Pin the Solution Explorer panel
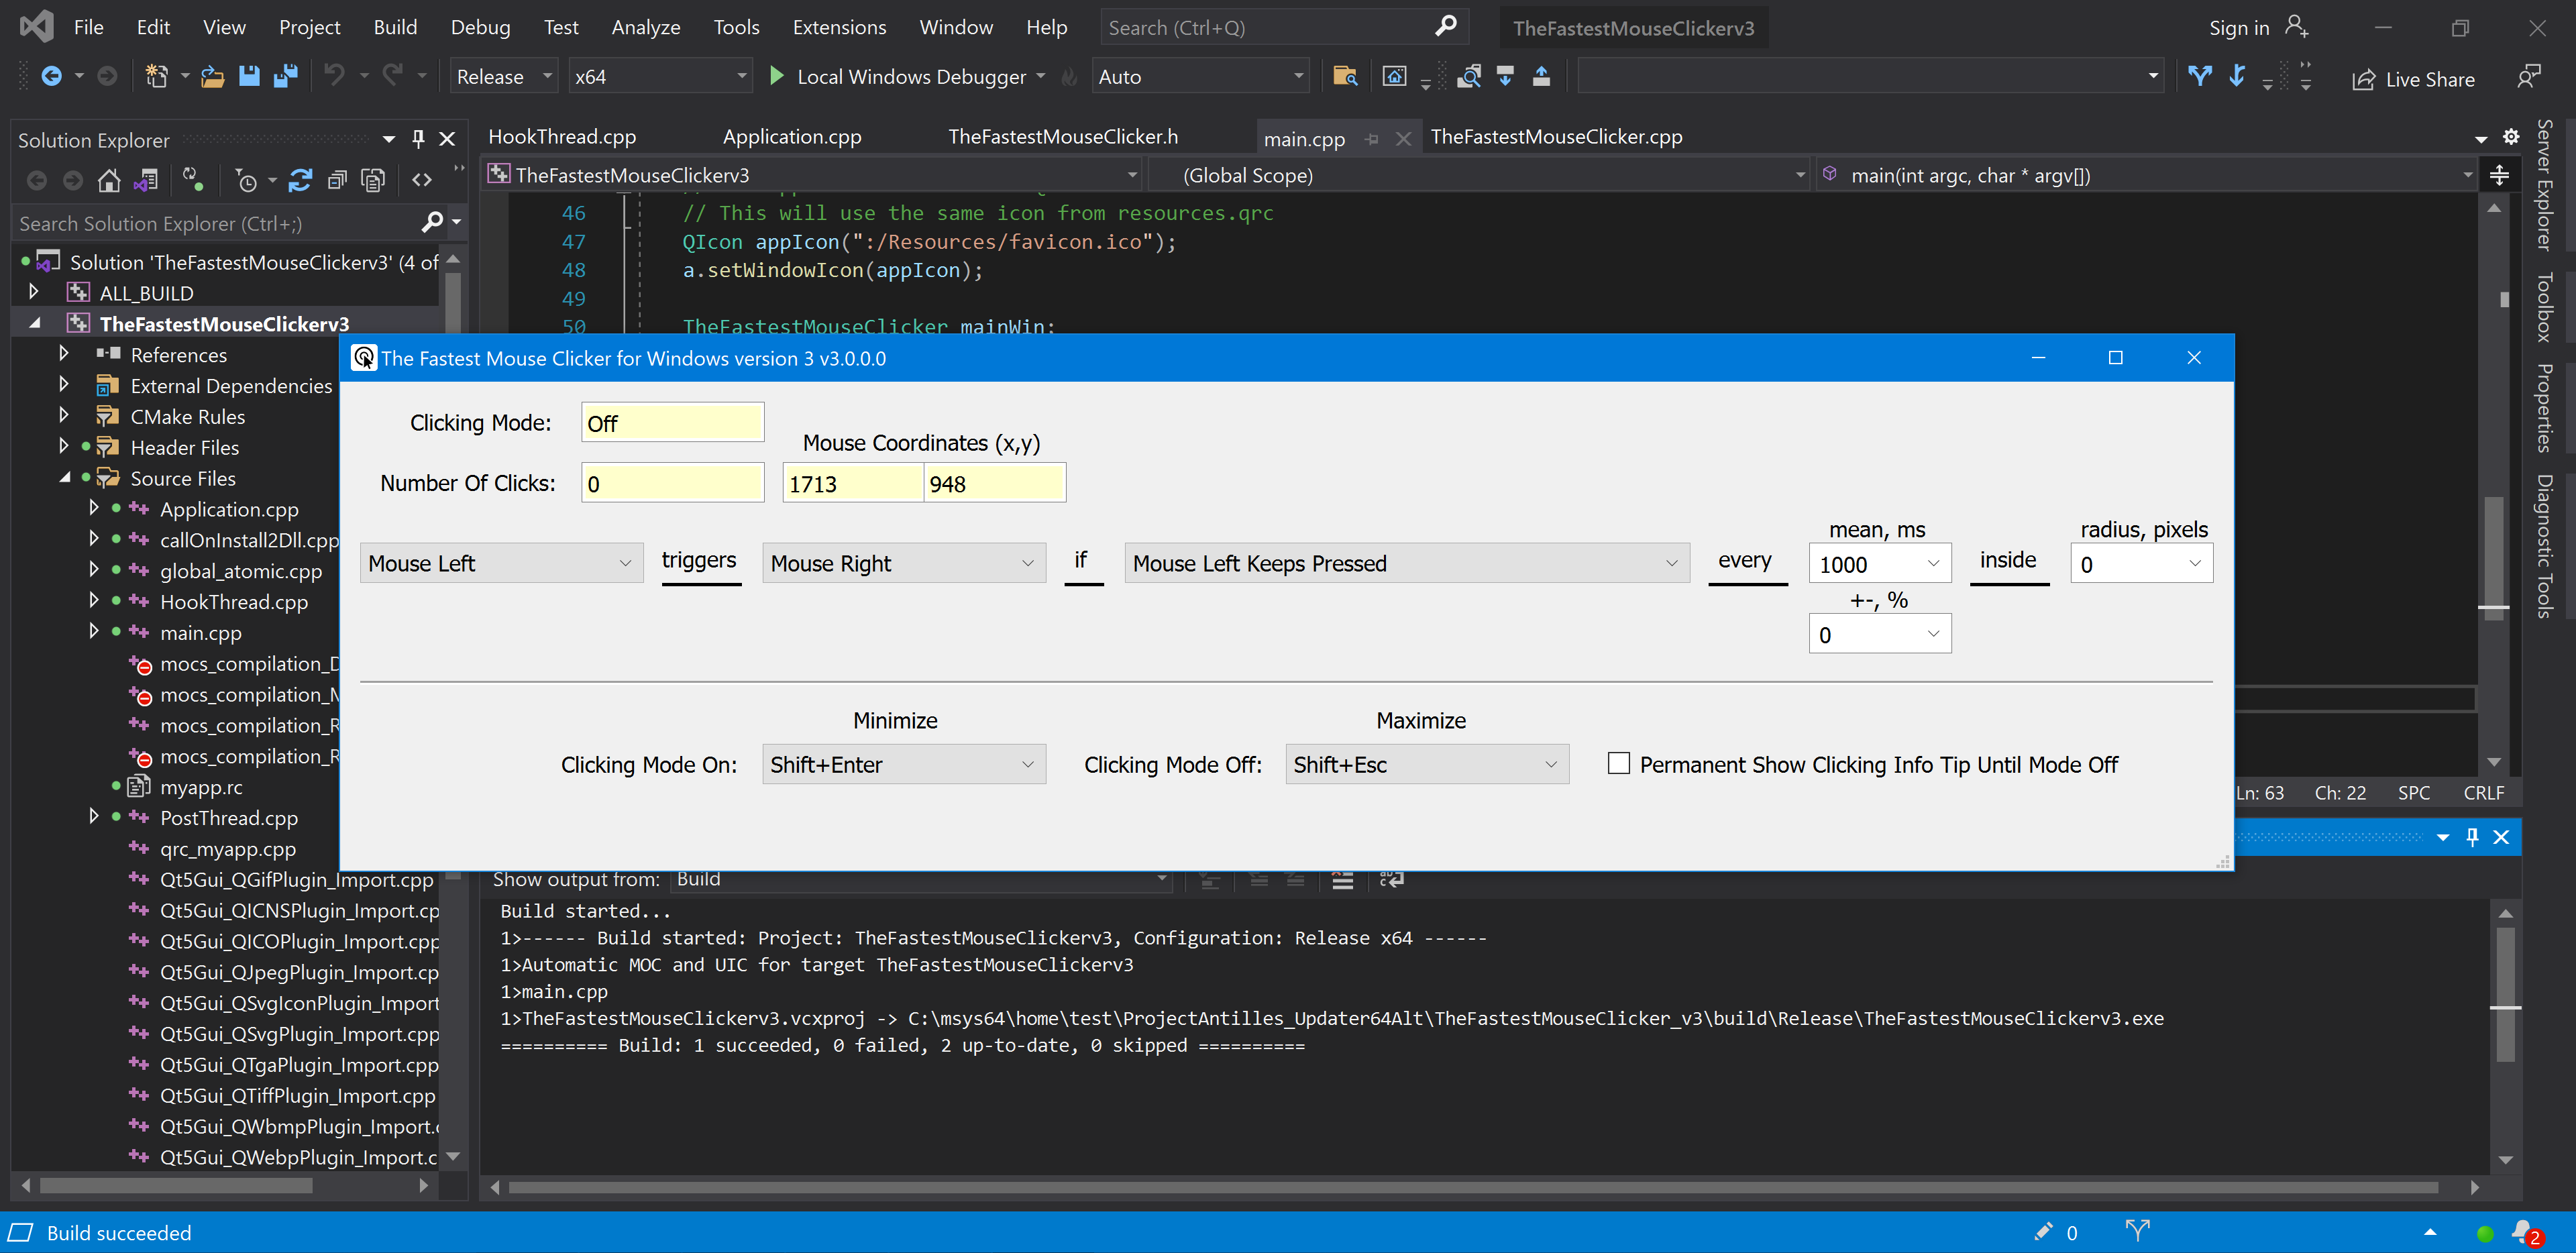The image size is (2576, 1253). 418,139
